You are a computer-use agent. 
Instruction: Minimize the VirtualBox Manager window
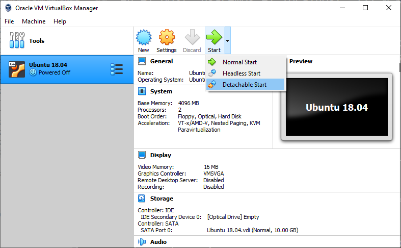pos(342,8)
